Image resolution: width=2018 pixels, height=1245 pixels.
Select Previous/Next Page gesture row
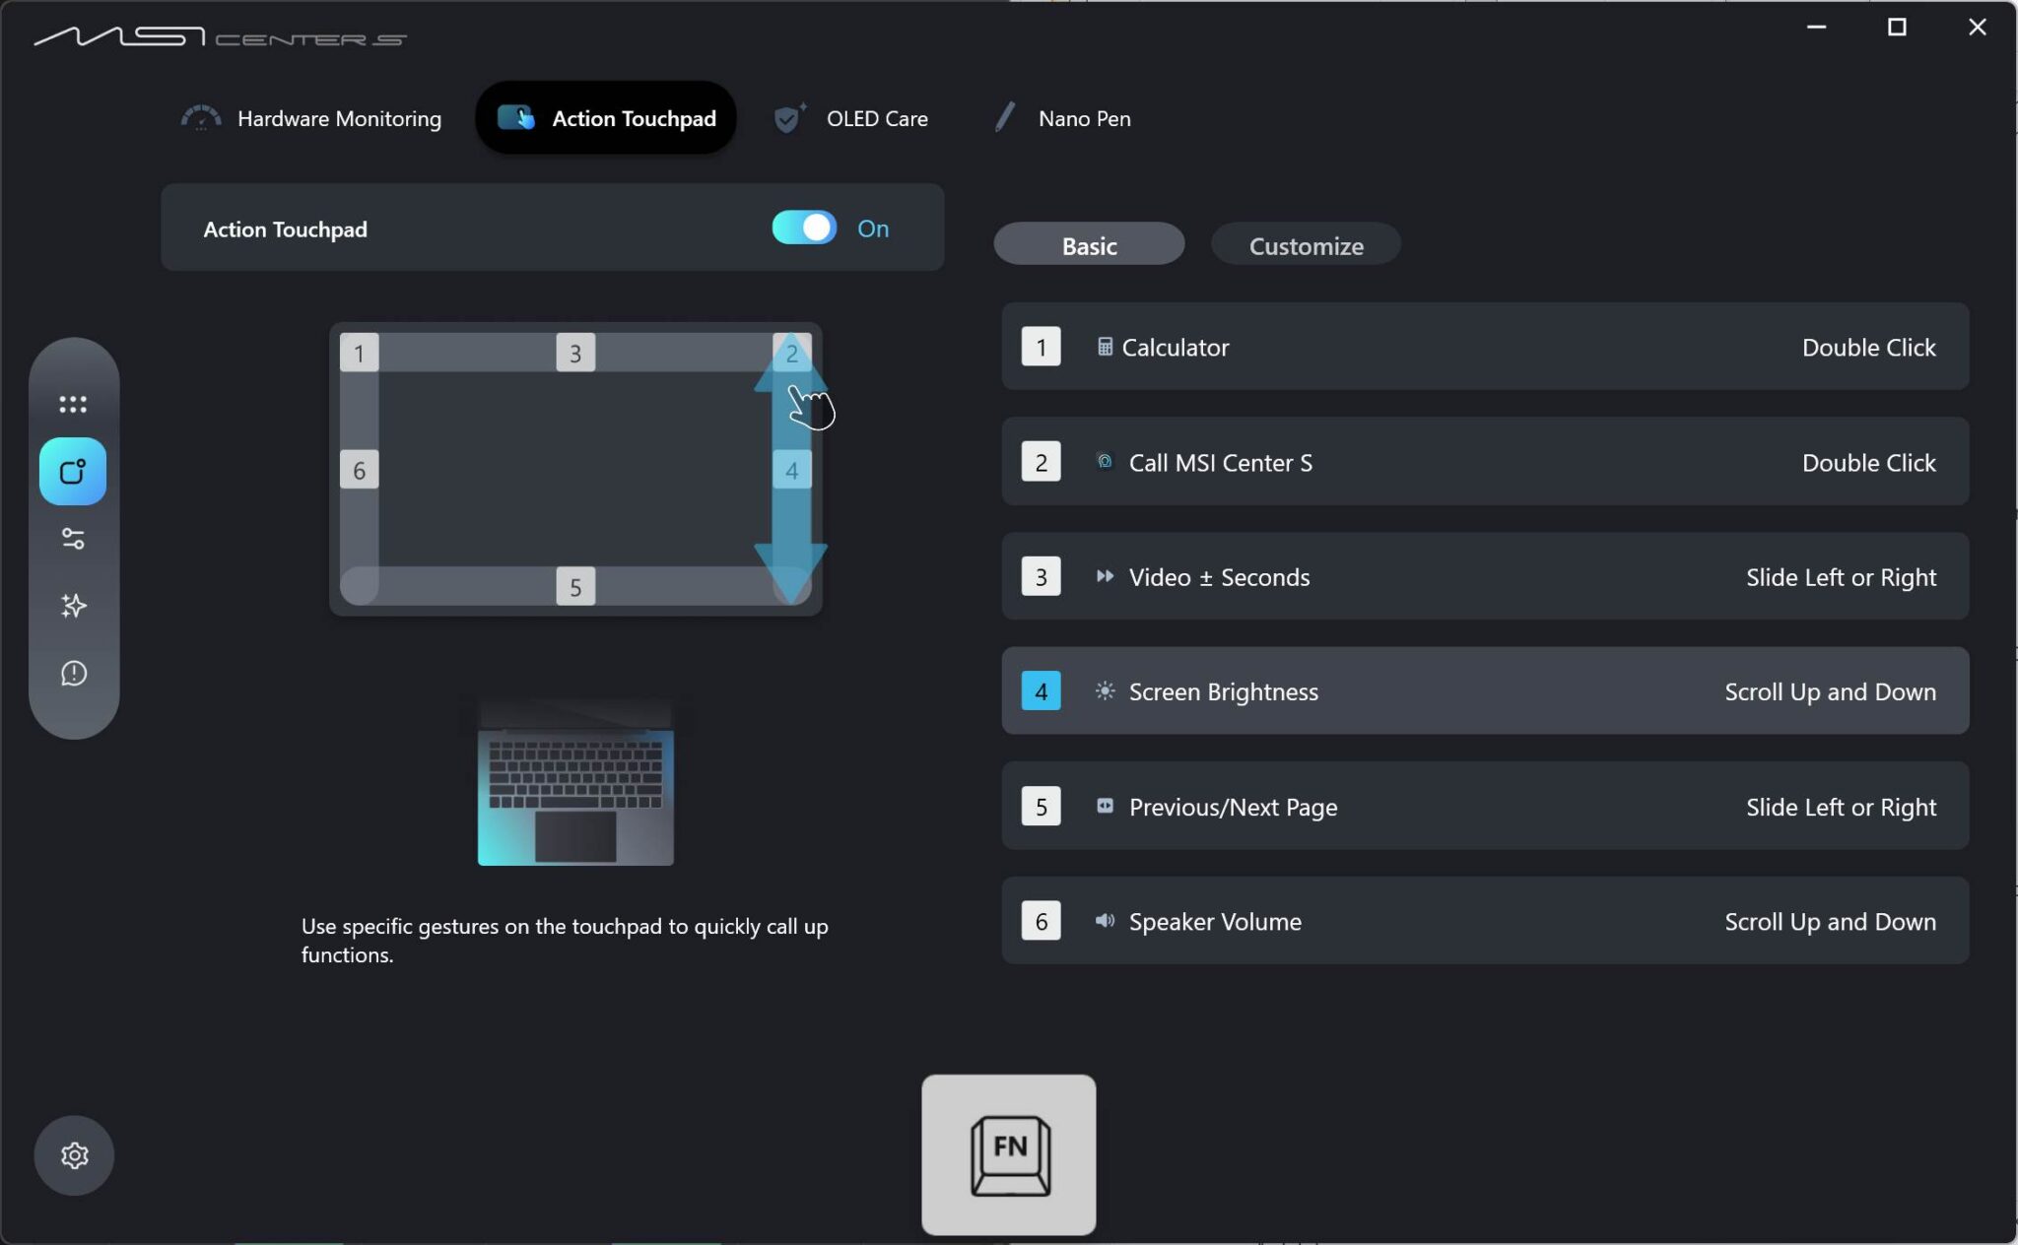coord(1484,807)
